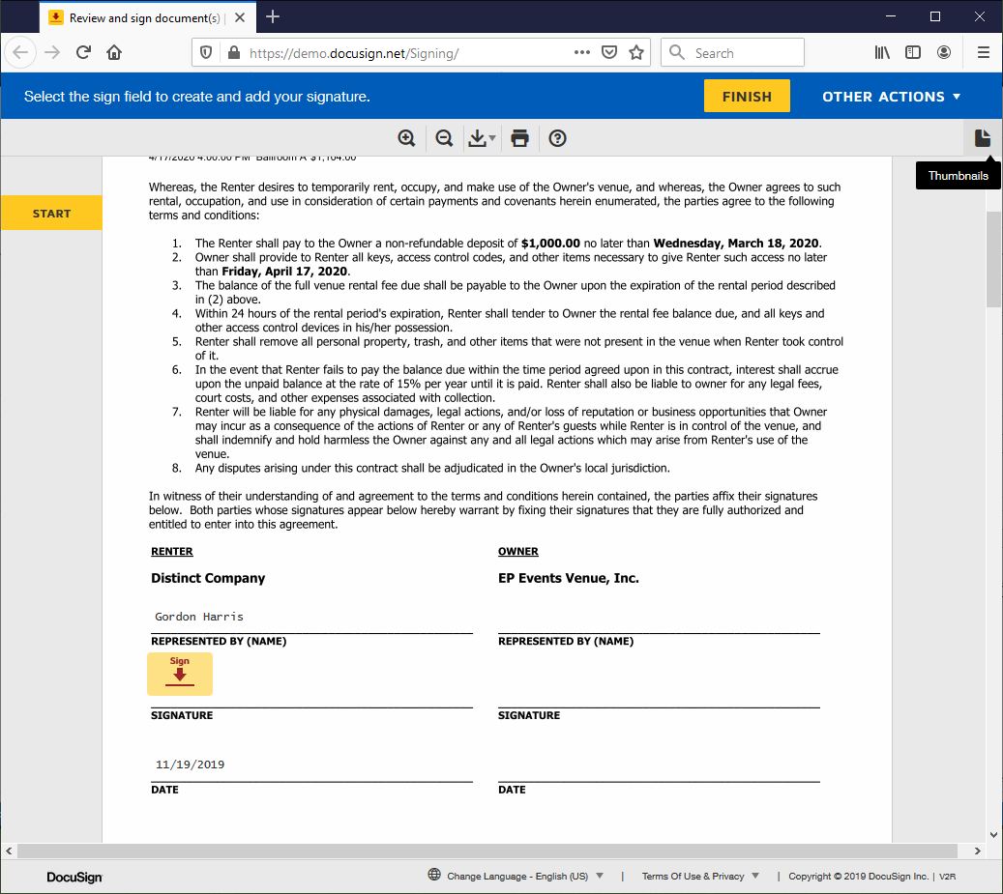
Task: Open the help question mark icon
Action: [x=557, y=138]
